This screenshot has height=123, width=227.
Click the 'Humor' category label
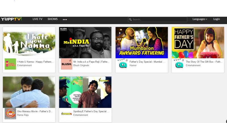133,65
